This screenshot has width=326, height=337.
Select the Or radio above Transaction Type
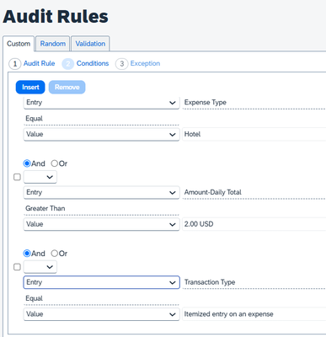[54, 254]
